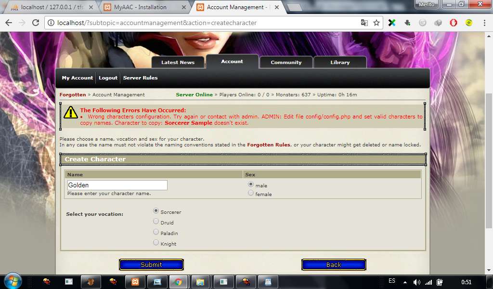The width and height of the screenshot is (493, 289).
Task: Click the green X extension icon
Action: pyautogui.click(x=392, y=23)
